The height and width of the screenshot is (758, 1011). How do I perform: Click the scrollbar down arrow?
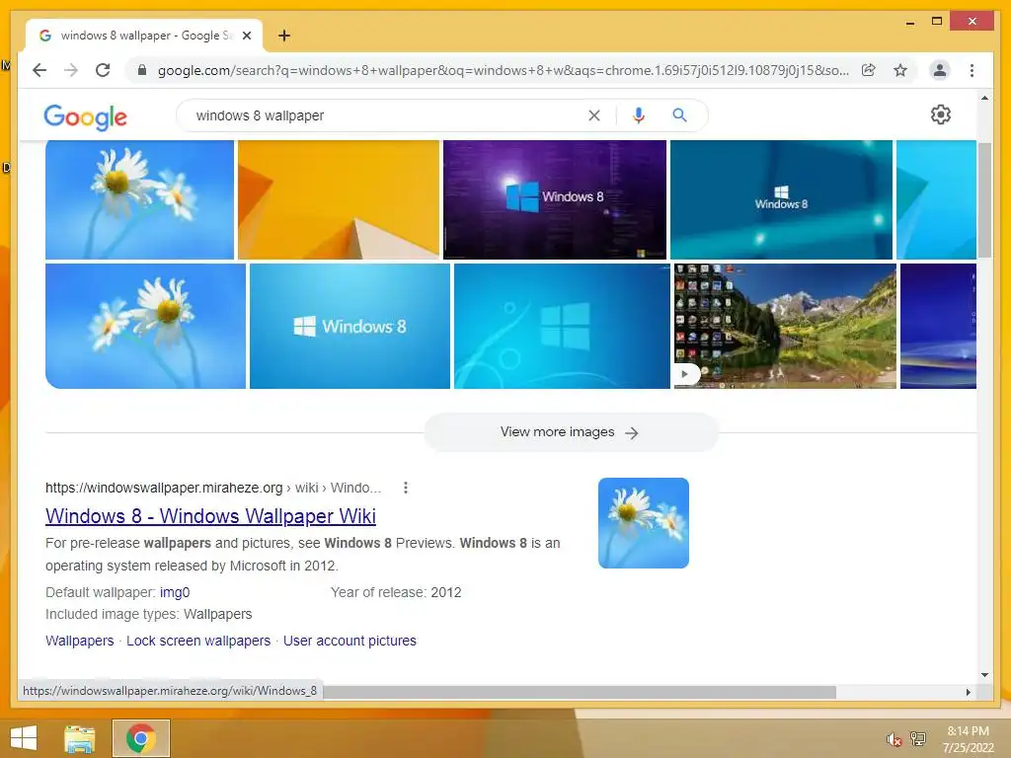pyautogui.click(x=984, y=675)
